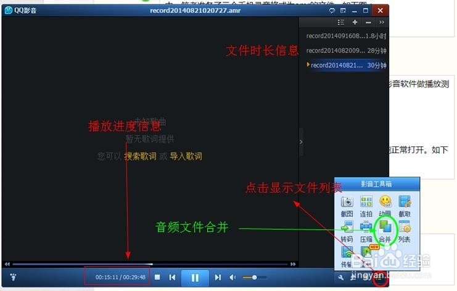Click 压缩 compress tool in toolbox
Screen dimensions: 457x291
tap(366, 232)
